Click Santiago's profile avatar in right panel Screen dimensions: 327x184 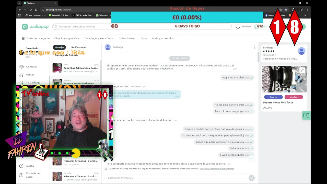(301, 51)
